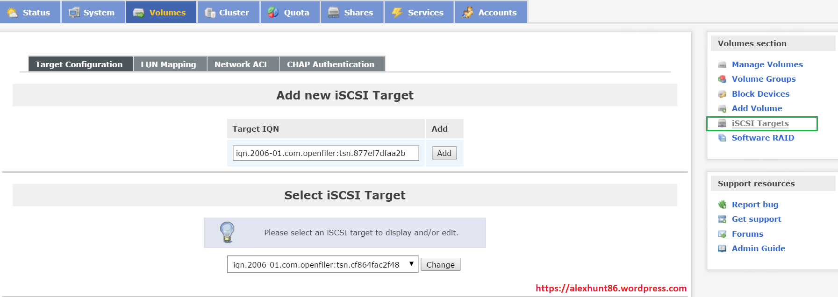The width and height of the screenshot is (838, 297).
Task: Go to the Shares menu
Action: [352, 13]
